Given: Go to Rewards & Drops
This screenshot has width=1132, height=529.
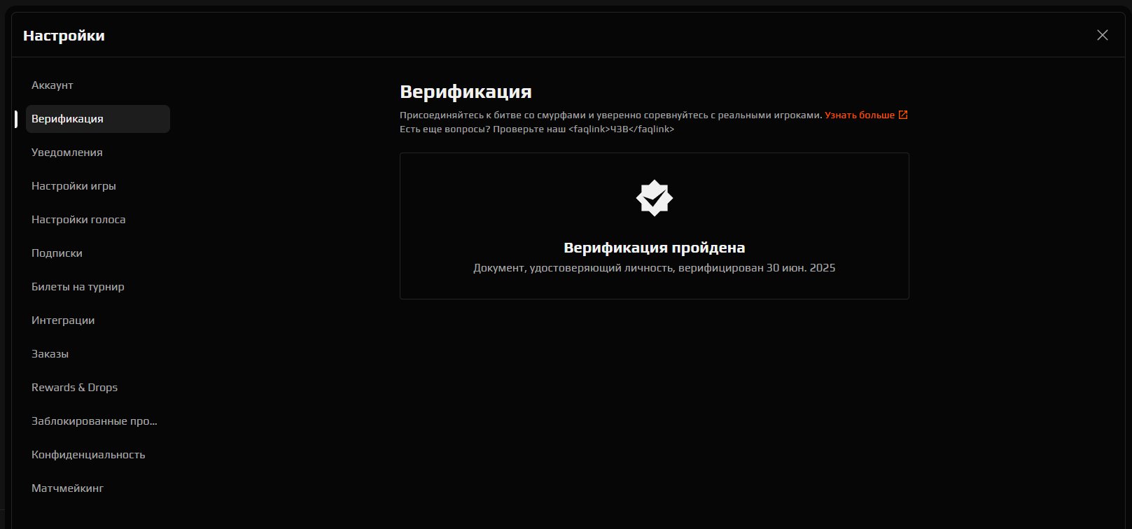Looking at the screenshot, I should tap(74, 388).
